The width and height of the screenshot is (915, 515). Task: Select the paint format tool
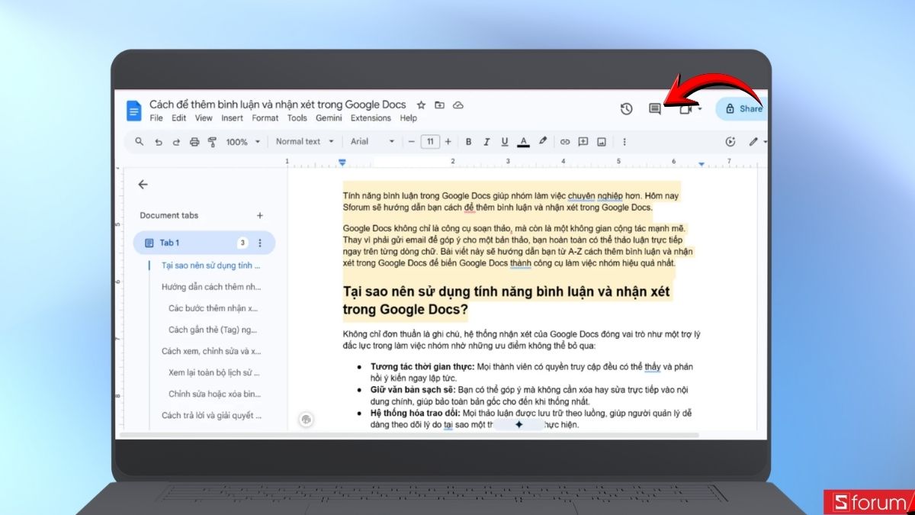212,141
